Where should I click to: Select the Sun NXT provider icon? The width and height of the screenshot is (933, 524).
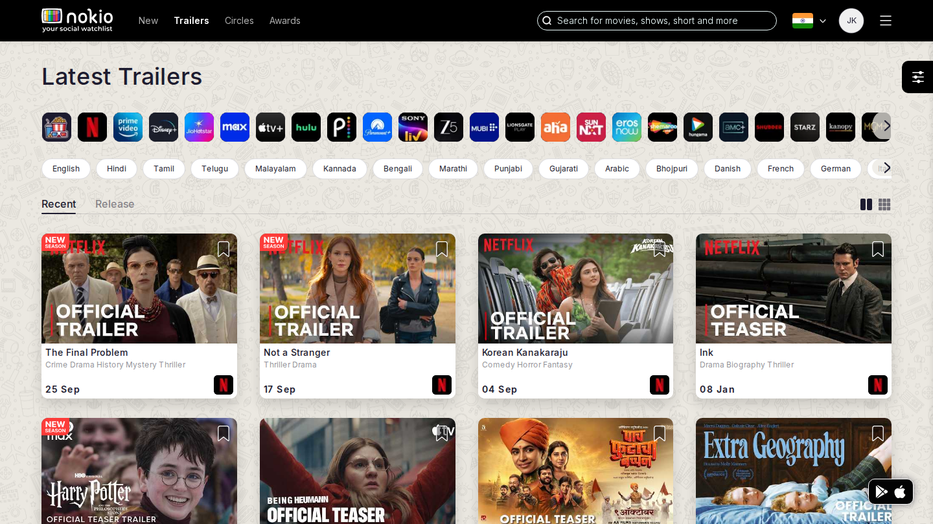(x=591, y=127)
